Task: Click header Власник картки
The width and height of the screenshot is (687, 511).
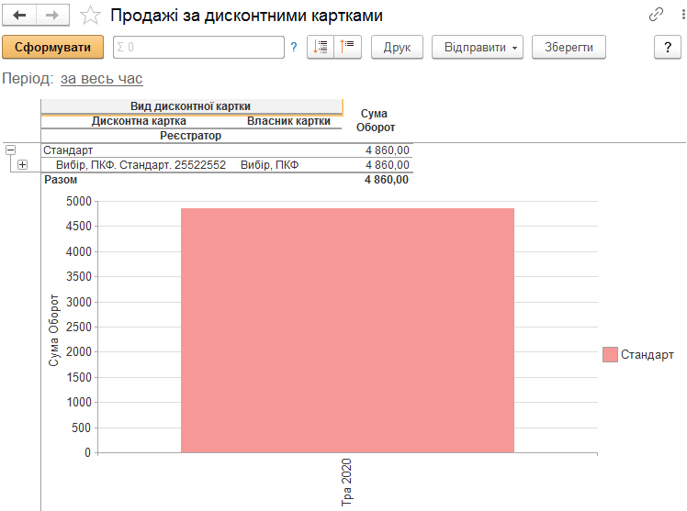Action: click(288, 121)
